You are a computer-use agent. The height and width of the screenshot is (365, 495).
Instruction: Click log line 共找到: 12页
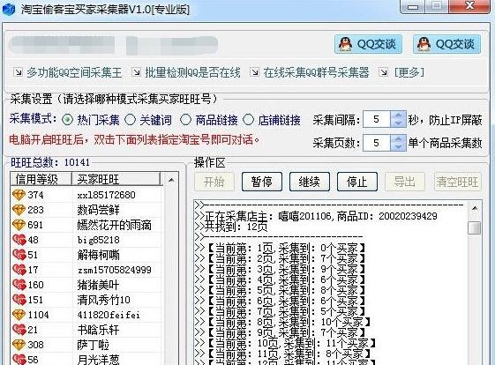coord(231,227)
